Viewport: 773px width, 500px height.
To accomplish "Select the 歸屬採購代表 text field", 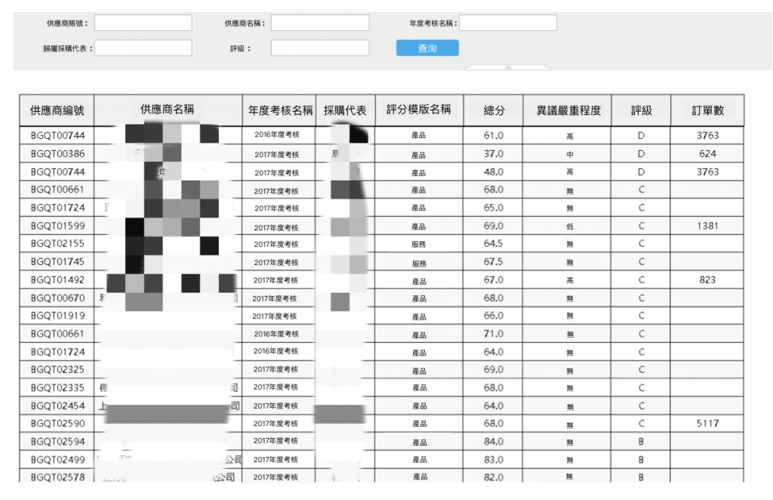I will point(143,48).
